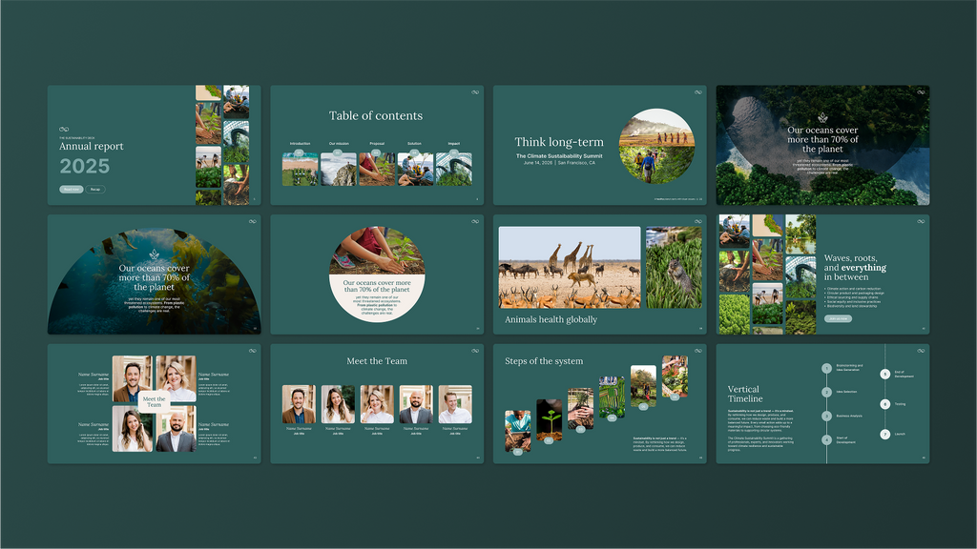
Task: Select the Impact section thumbnail
Action: tap(454, 169)
